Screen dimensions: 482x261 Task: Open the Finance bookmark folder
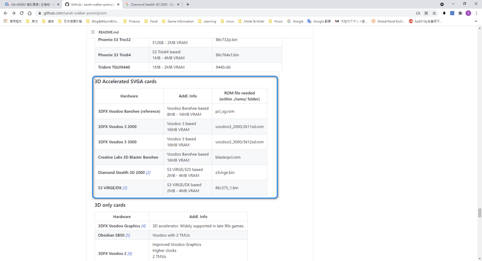click(131, 21)
